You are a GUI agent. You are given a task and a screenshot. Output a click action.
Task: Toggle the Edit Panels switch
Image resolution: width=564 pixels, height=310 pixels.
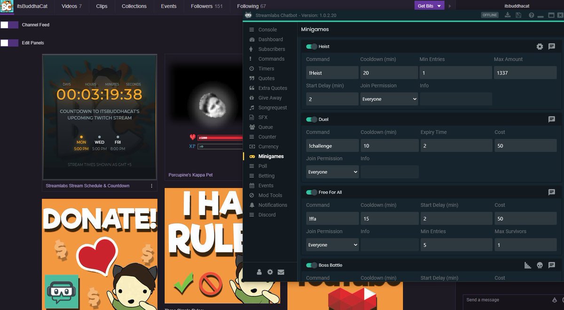(x=9, y=43)
